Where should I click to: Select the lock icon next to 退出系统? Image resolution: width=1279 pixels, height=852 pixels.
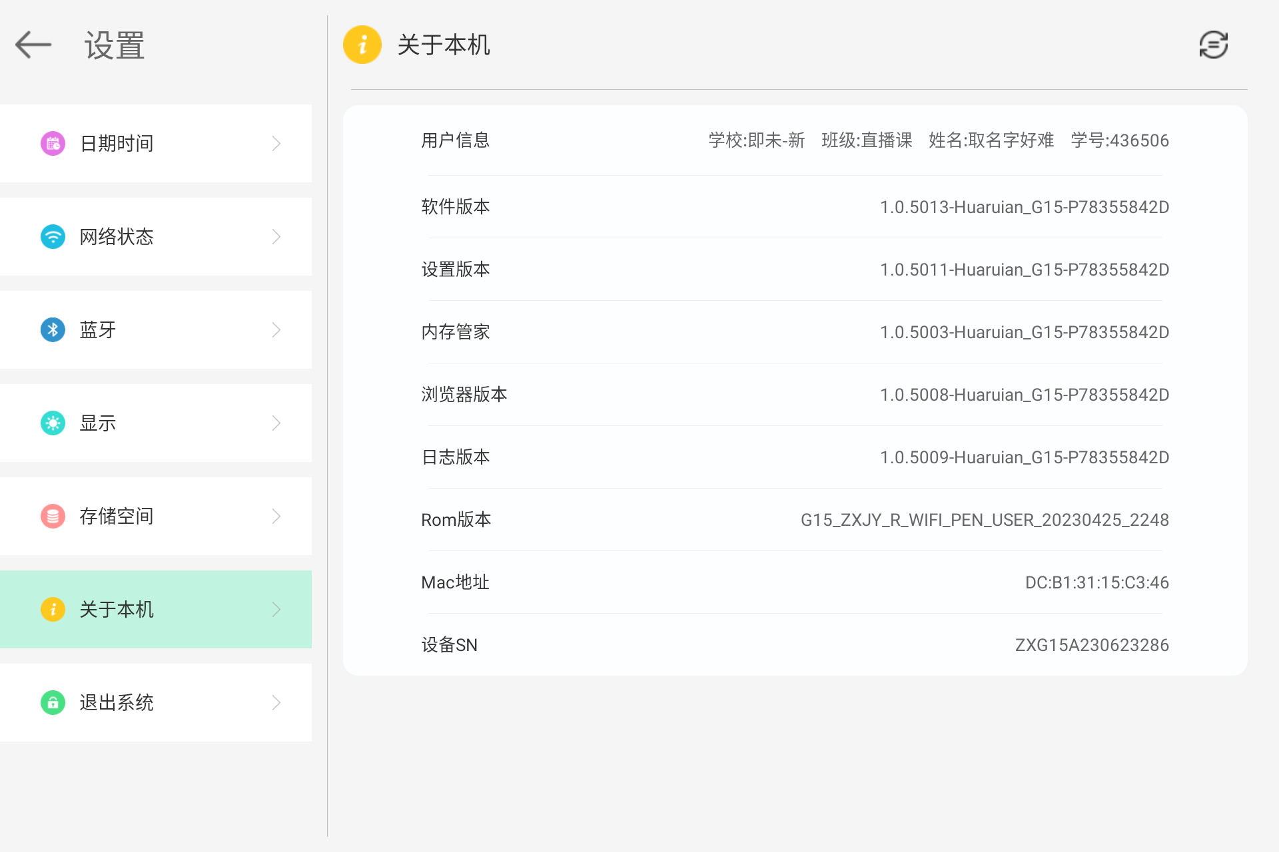coord(53,702)
